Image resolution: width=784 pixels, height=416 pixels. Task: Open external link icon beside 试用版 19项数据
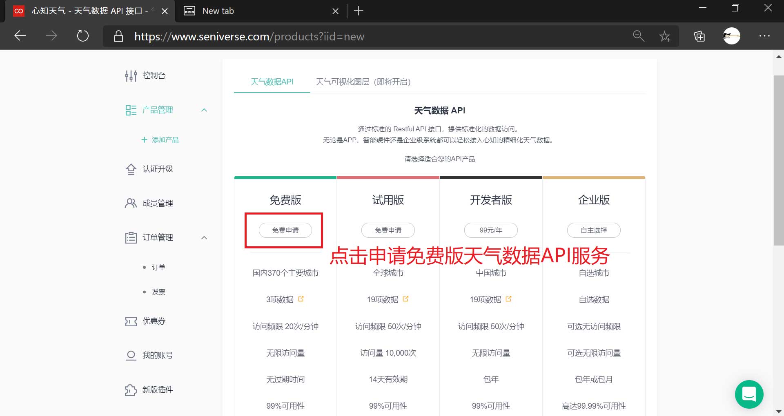click(x=405, y=299)
